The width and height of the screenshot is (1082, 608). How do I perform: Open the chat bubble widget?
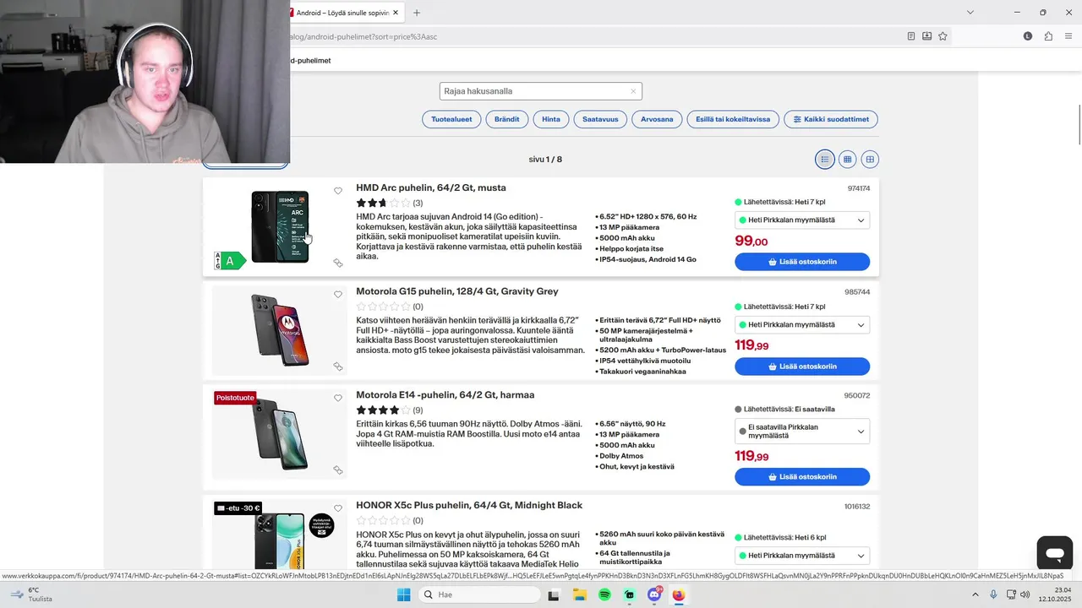1055,554
